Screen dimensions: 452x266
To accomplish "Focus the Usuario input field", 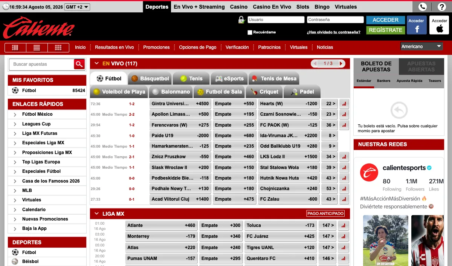I will coord(276,20).
